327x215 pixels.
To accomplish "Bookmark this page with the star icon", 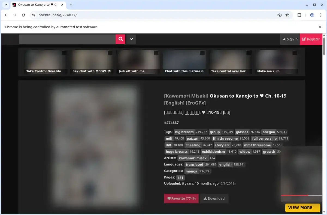I will 287,15.
